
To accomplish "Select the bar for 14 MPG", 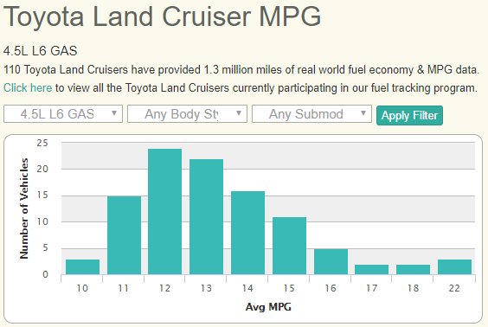I will coord(247,233).
